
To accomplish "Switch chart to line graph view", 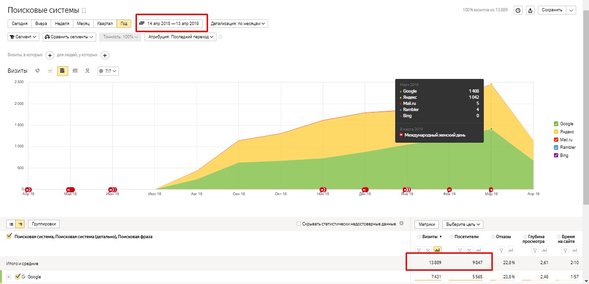I will (x=50, y=71).
